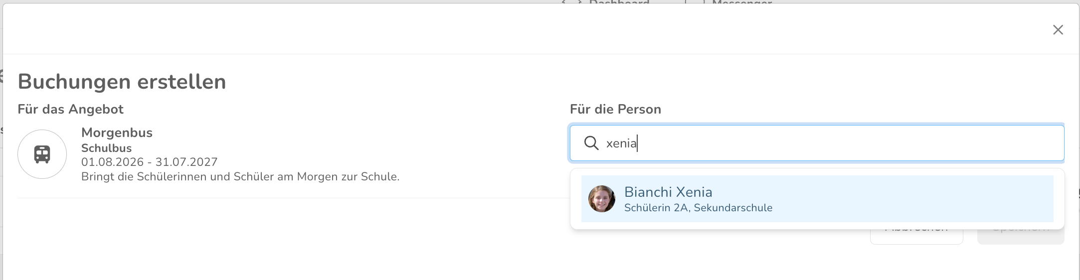This screenshot has height=280, width=1080.
Task: Click the Schulbus subtitle text
Action: (x=106, y=148)
